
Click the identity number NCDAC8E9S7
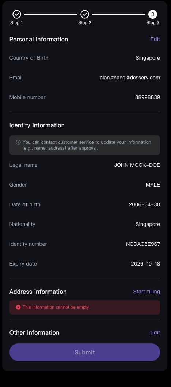(143, 244)
